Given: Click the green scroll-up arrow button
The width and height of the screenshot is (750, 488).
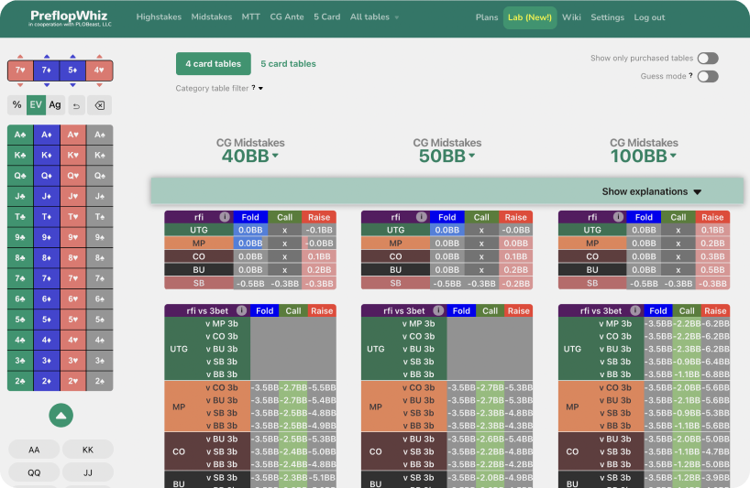Looking at the screenshot, I should pyautogui.click(x=61, y=416).
